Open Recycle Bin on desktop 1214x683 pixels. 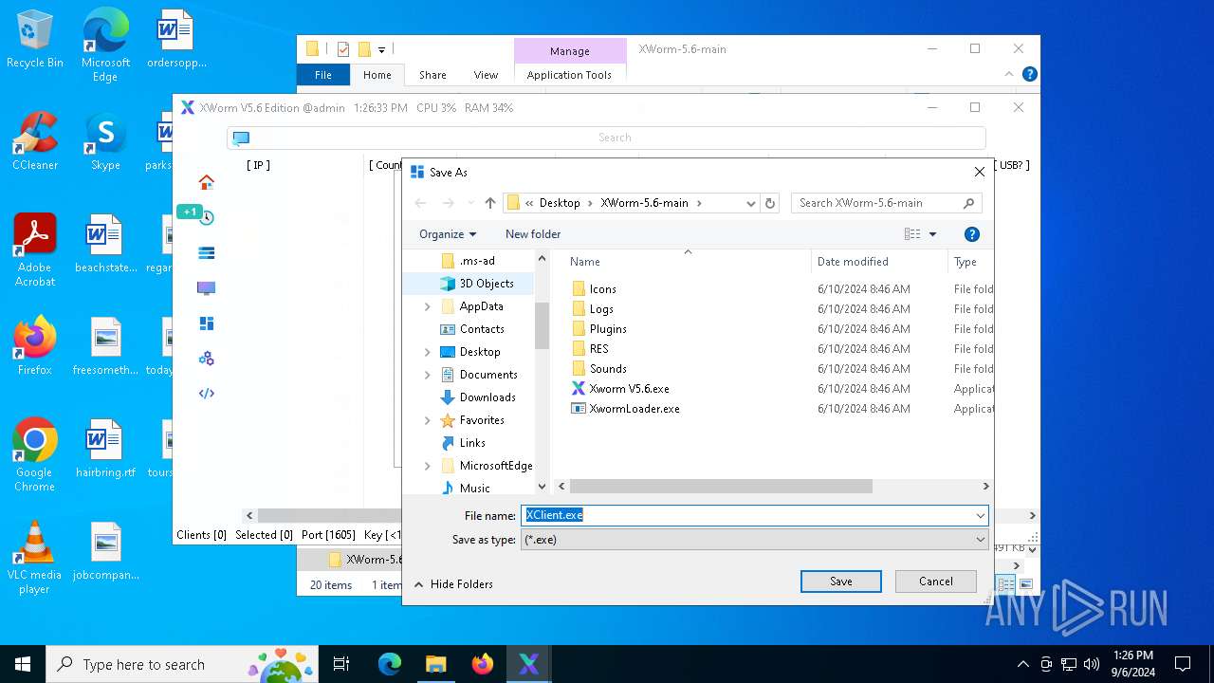pyautogui.click(x=35, y=40)
